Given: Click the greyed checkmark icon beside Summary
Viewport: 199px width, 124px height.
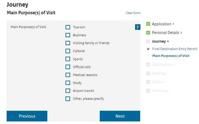Looking at the screenshot, I should click(148, 91).
